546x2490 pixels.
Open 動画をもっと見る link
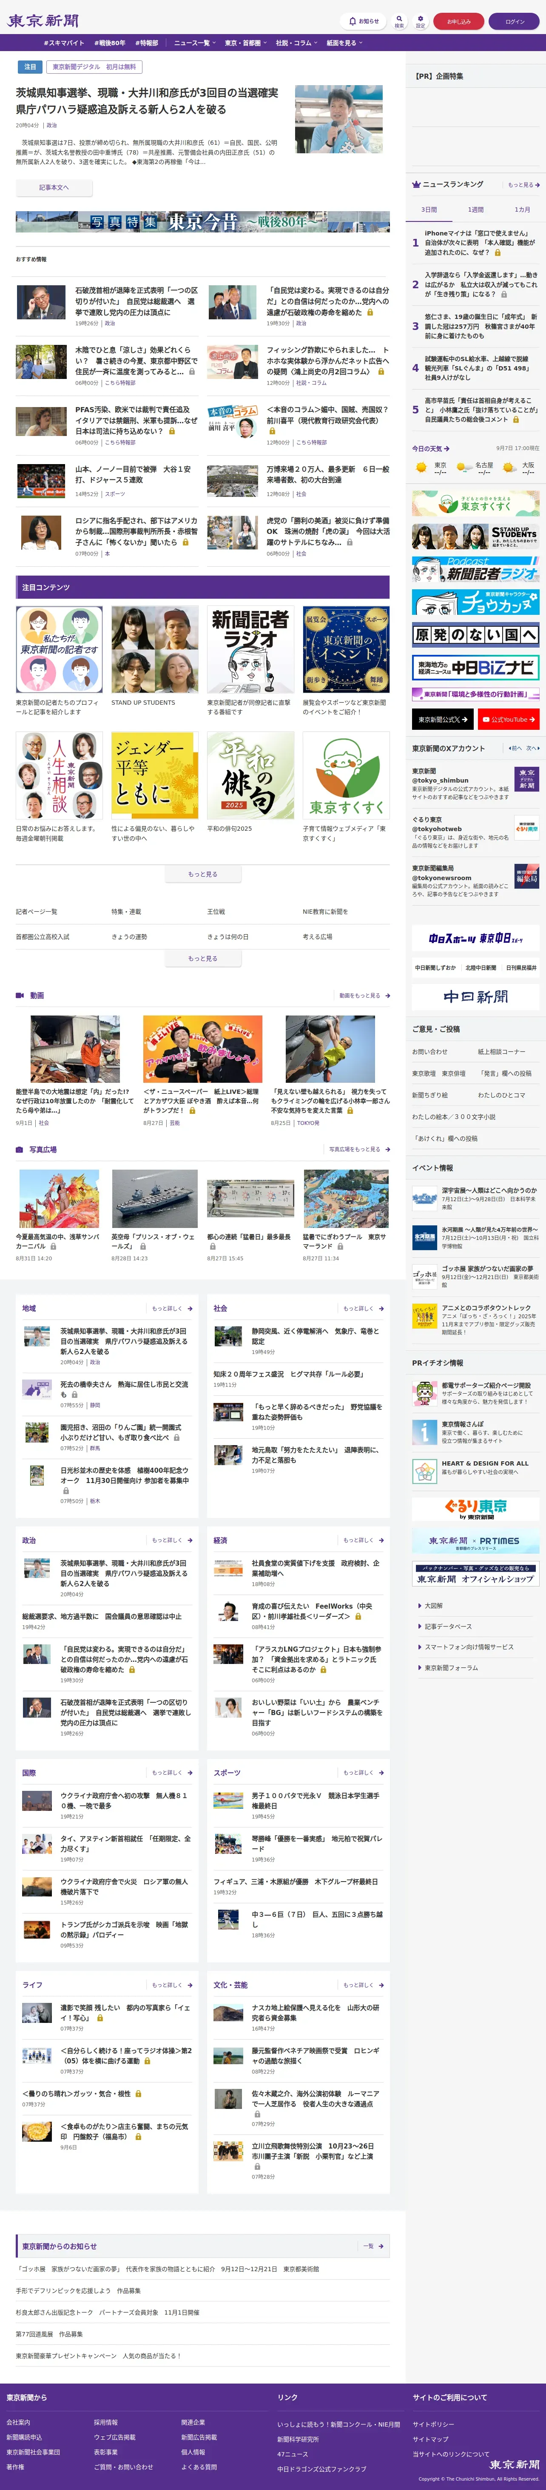pos(365,995)
